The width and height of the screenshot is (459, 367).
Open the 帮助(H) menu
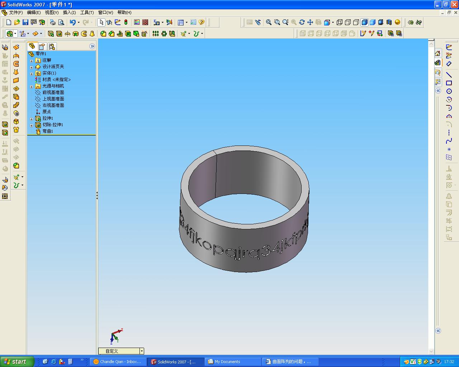pyautogui.click(x=124, y=13)
